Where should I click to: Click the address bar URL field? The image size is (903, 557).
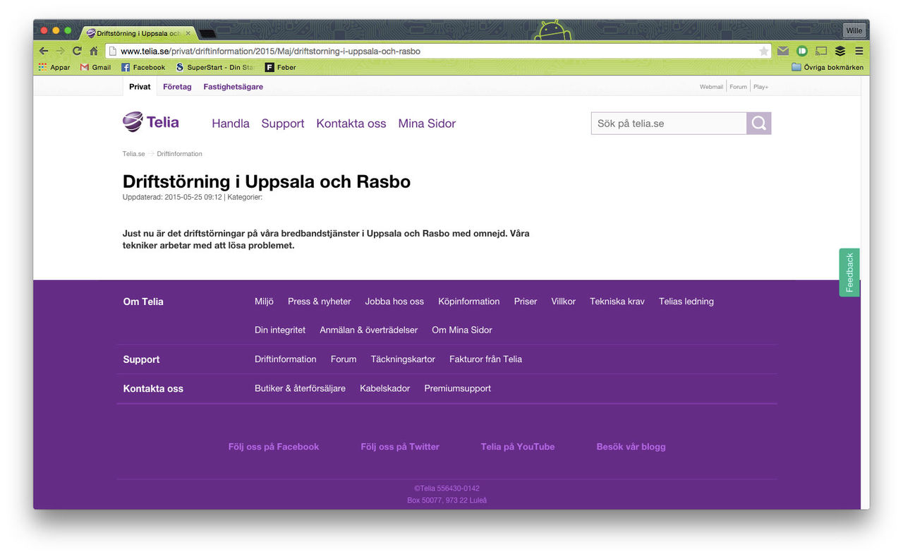437,51
